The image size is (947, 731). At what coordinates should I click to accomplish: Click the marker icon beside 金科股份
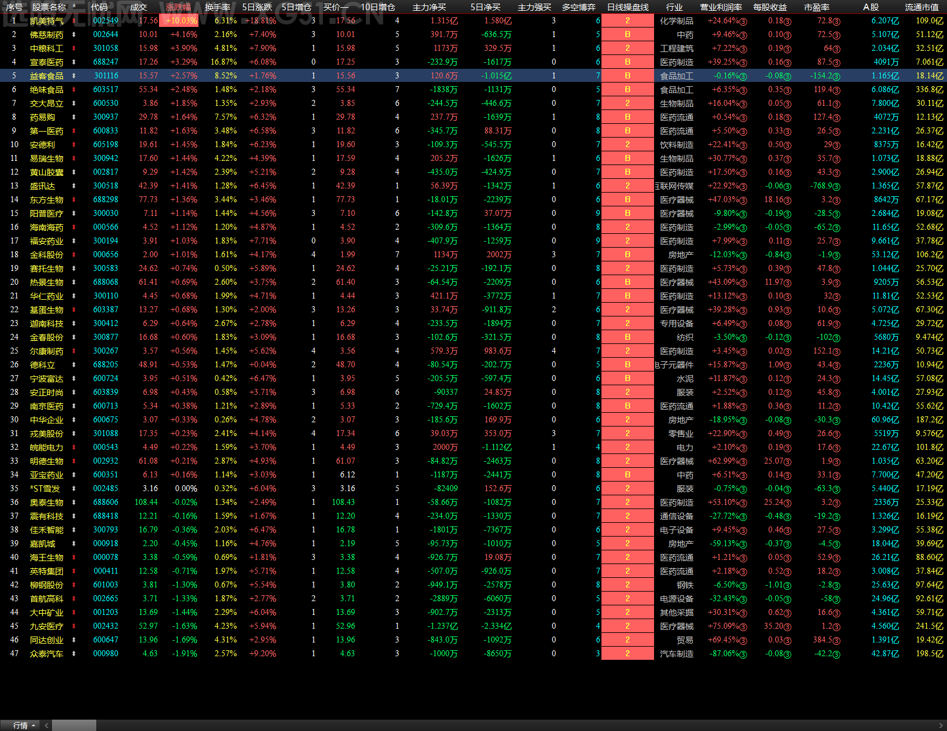pos(74,255)
